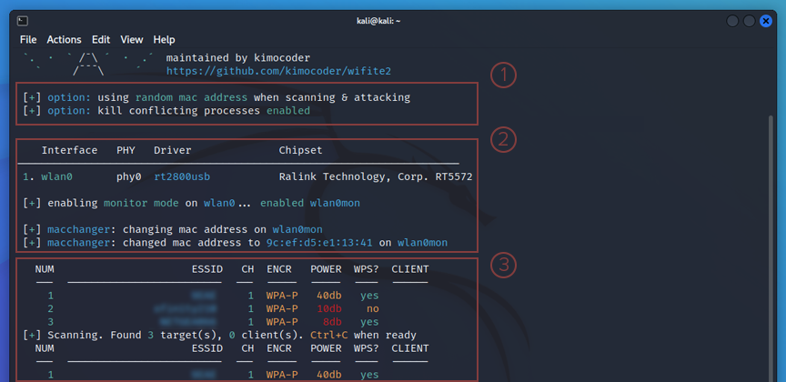The width and height of the screenshot is (786, 382).
Task: Close the terminal window with blue X
Action: [765, 21]
